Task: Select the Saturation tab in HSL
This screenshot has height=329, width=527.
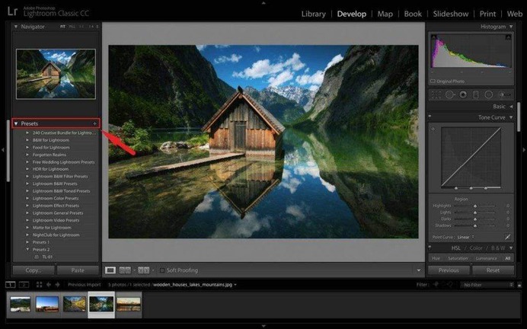Action: pos(458,258)
